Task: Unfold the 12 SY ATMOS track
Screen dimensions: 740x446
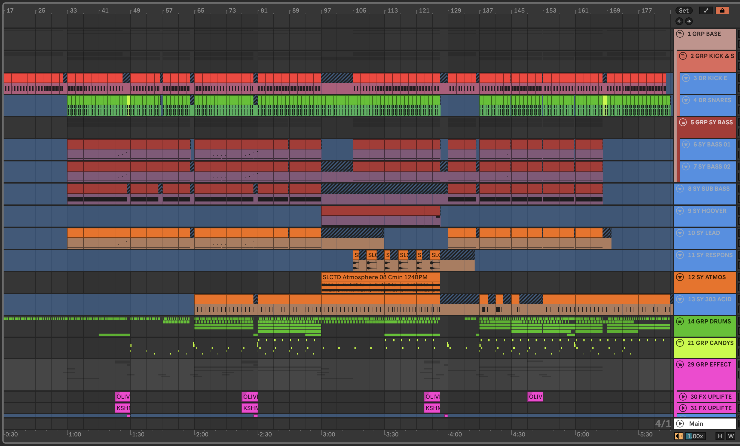Action: tap(680, 277)
